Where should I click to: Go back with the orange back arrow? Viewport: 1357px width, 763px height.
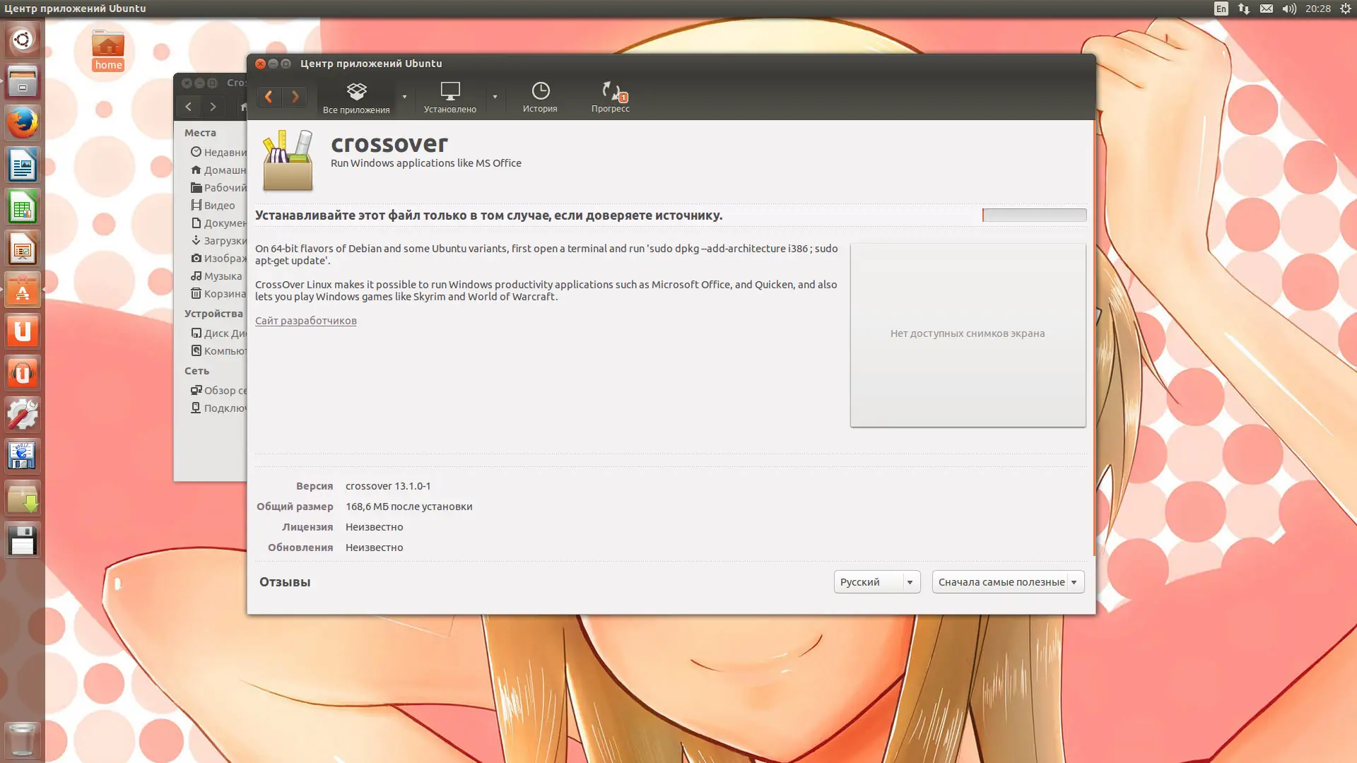coord(269,97)
